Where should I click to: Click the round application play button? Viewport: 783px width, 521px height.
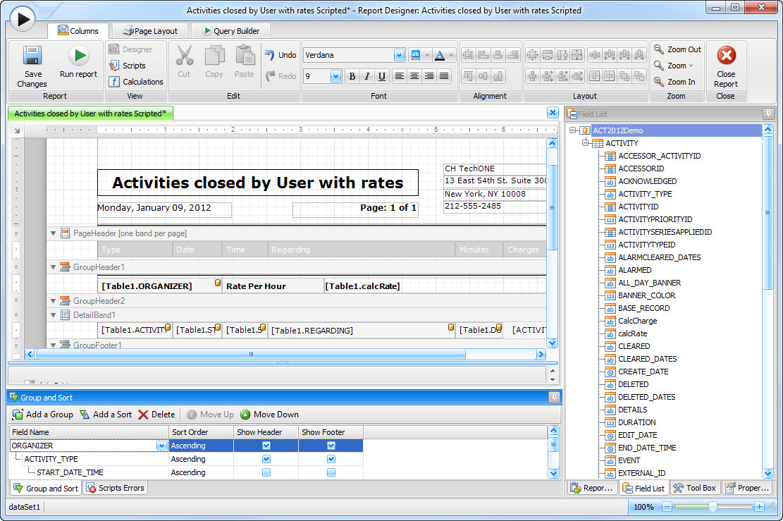(x=23, y=19)
